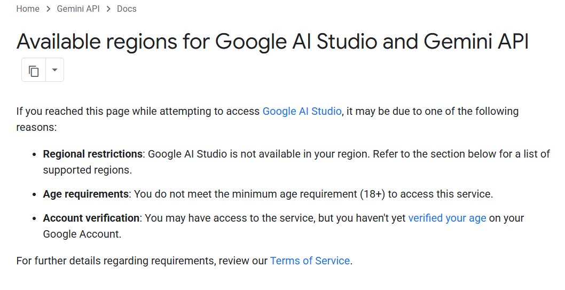Select the Docs breadcrumb
Viewport: 565px width, 290px height.
point(126,9)
